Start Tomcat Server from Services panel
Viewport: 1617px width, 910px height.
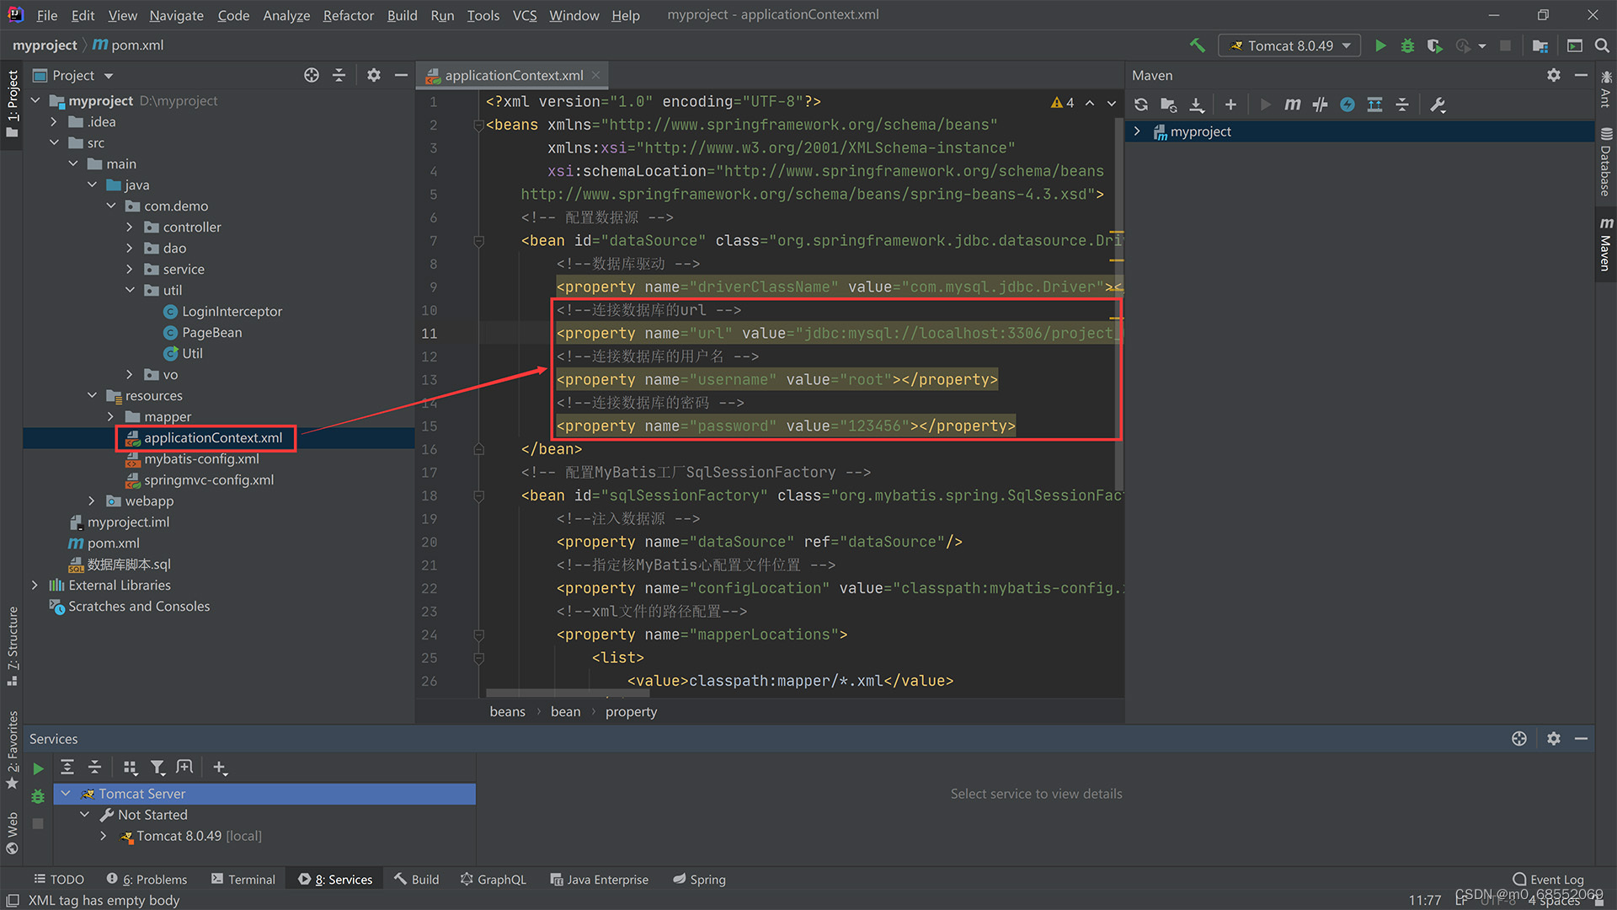[38, 768]
